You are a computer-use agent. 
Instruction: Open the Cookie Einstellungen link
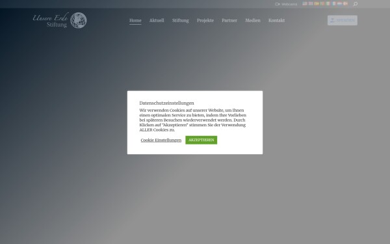pyautogui.click(x=161, y=140)
